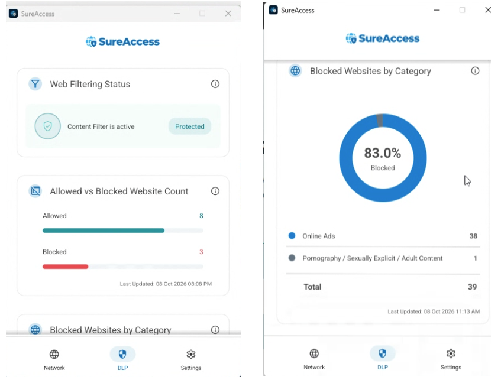This screenshot has height=383, width=501.
Task: Click info icon for Blocked Websites by Category in right window
Action: pyautogui.click(x=475, y=71)
